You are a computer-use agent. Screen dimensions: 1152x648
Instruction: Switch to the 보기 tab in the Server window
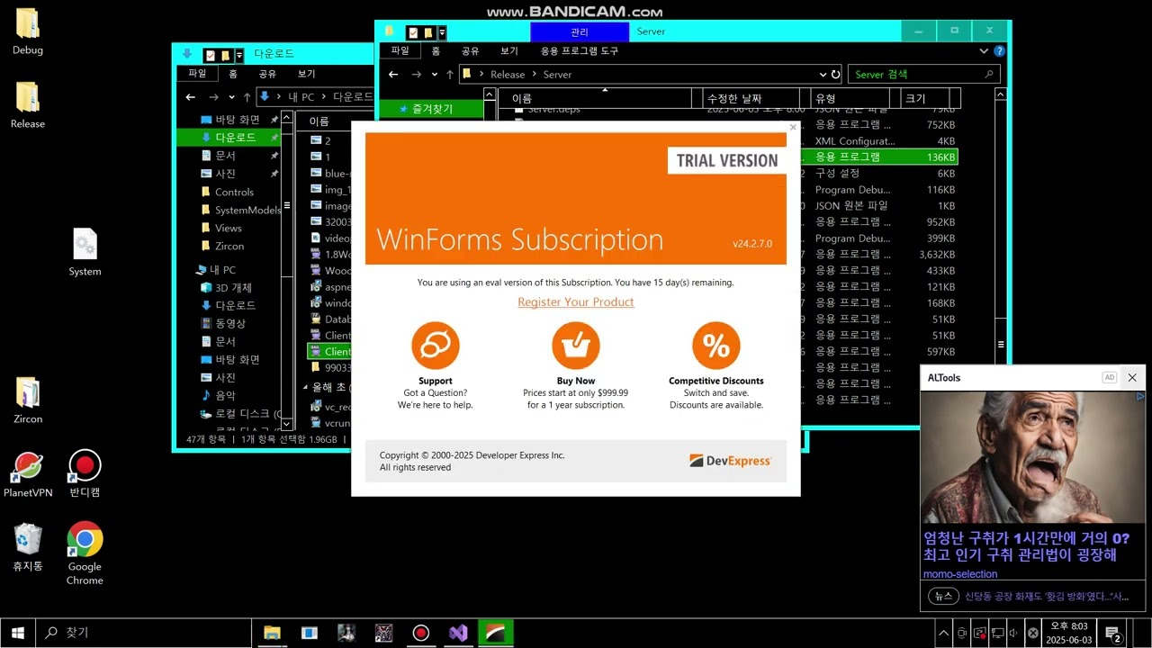[x=509, y=51]
